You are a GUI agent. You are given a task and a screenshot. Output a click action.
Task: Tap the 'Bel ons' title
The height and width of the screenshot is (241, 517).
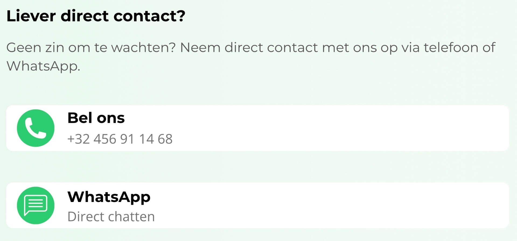coord(96,118)
